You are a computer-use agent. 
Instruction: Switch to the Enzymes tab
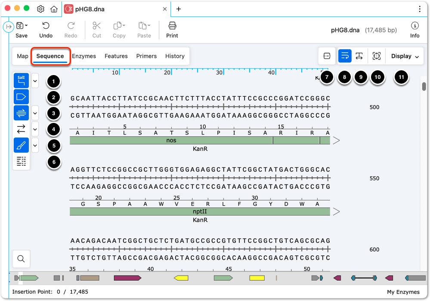(84, 56)
